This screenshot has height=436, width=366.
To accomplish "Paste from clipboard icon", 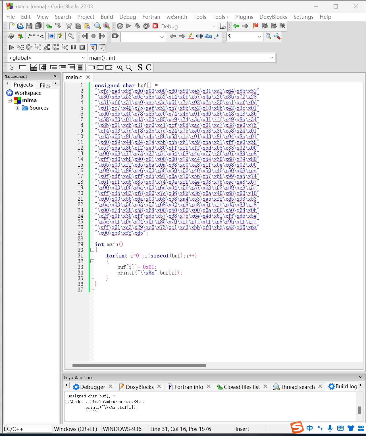I will (x=87, y=26).
